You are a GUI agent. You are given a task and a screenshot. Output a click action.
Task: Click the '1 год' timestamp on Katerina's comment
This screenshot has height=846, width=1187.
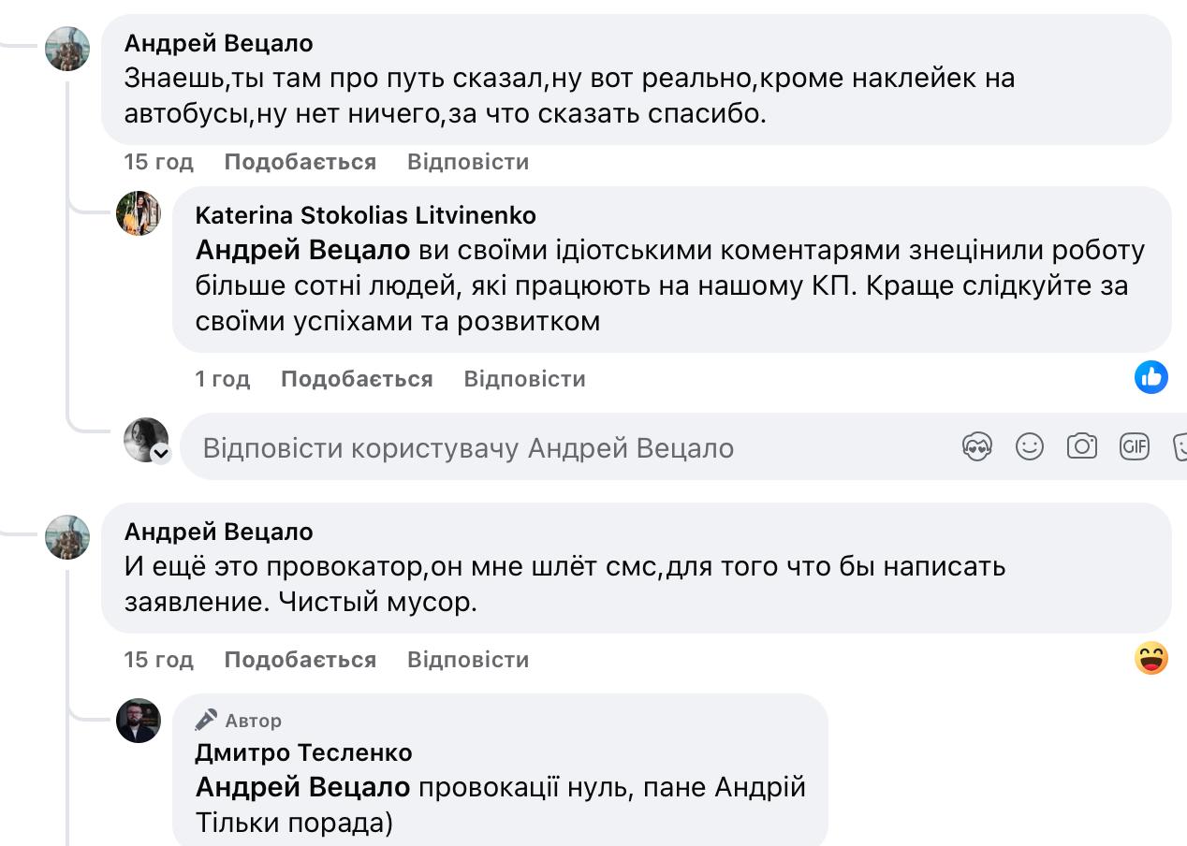223,379
